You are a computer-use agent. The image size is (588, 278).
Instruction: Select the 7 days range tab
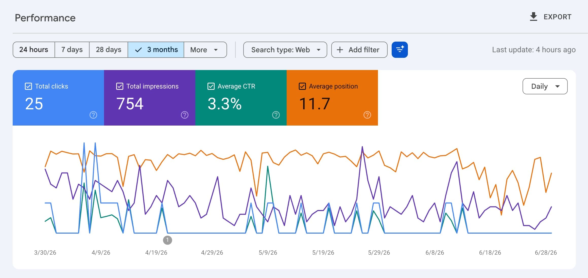[72, 50]
